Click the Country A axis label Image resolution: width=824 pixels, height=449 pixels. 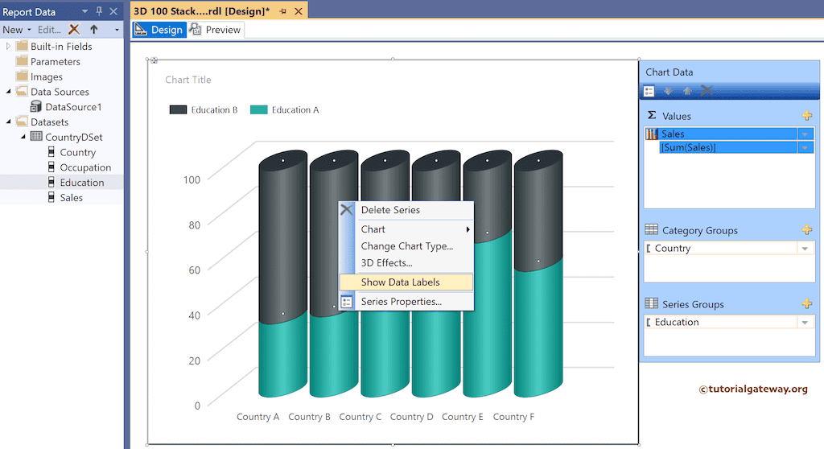[257, 417]
